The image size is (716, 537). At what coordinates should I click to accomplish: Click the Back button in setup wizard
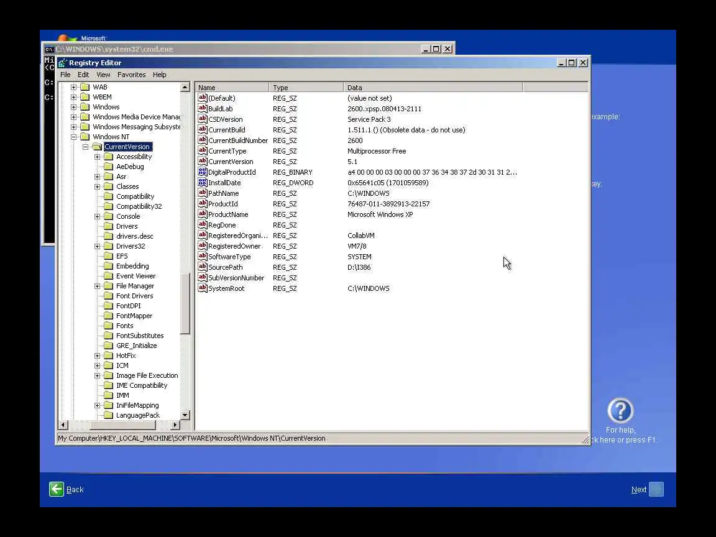pos(67,489)
